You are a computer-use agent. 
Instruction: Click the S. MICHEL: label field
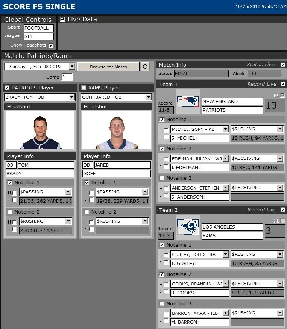200,138
